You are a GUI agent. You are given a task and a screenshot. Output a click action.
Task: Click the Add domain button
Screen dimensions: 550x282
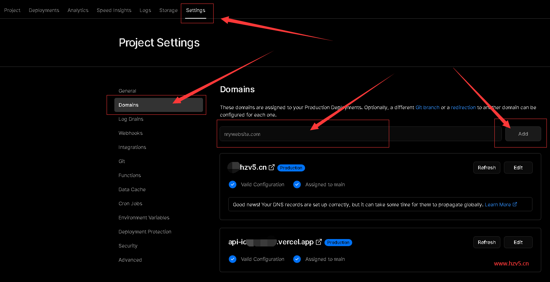523,134
